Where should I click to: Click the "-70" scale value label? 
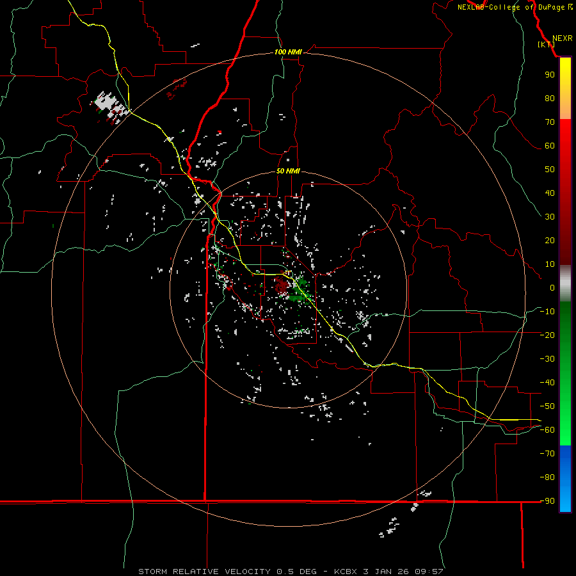tap(547, 454)
